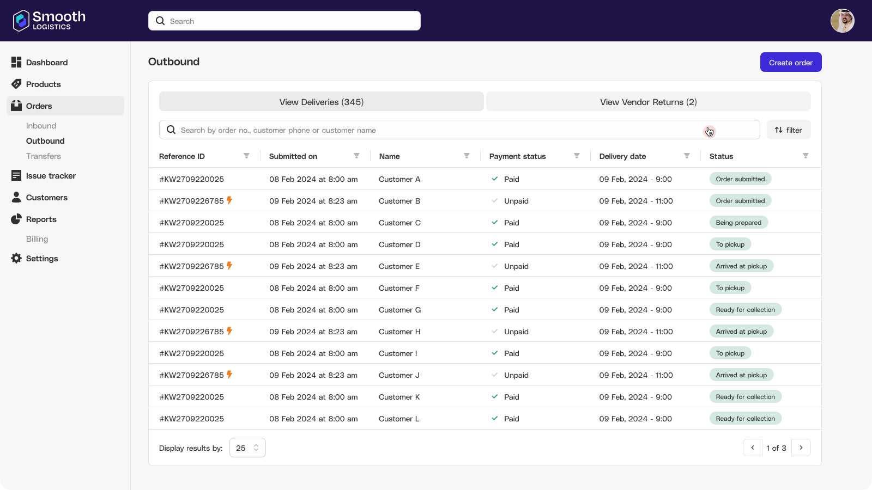Click the Orders bag icon
872x490 pixels.
(16, 106)
